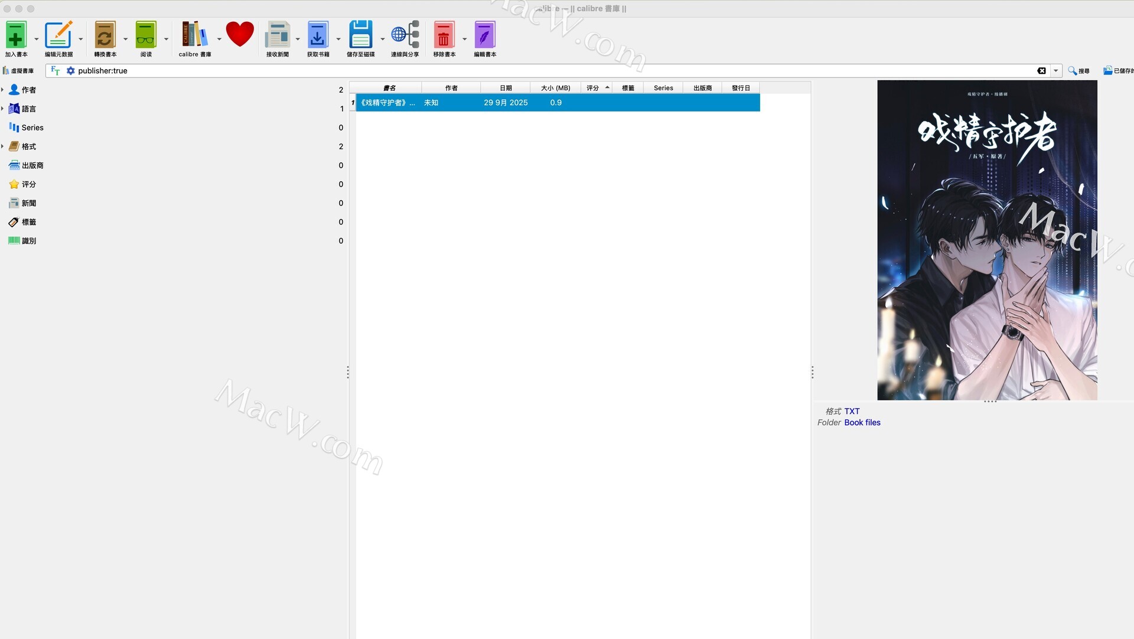Click the Fetch news icon
1134x639 pixels.
(277, 35)
